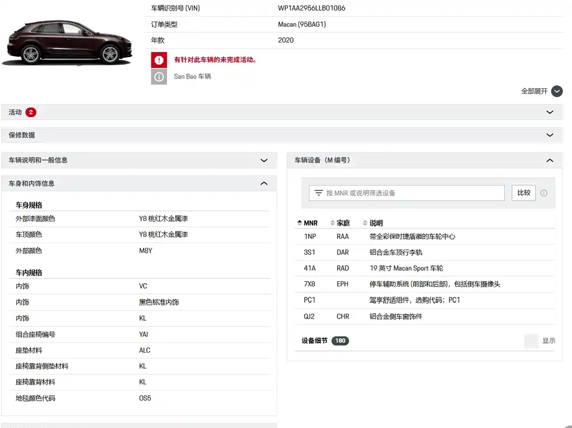Viewport: 572px width, 428px height.
Task: Click the info icon beside 比较 button
Action: coord(544,193)
